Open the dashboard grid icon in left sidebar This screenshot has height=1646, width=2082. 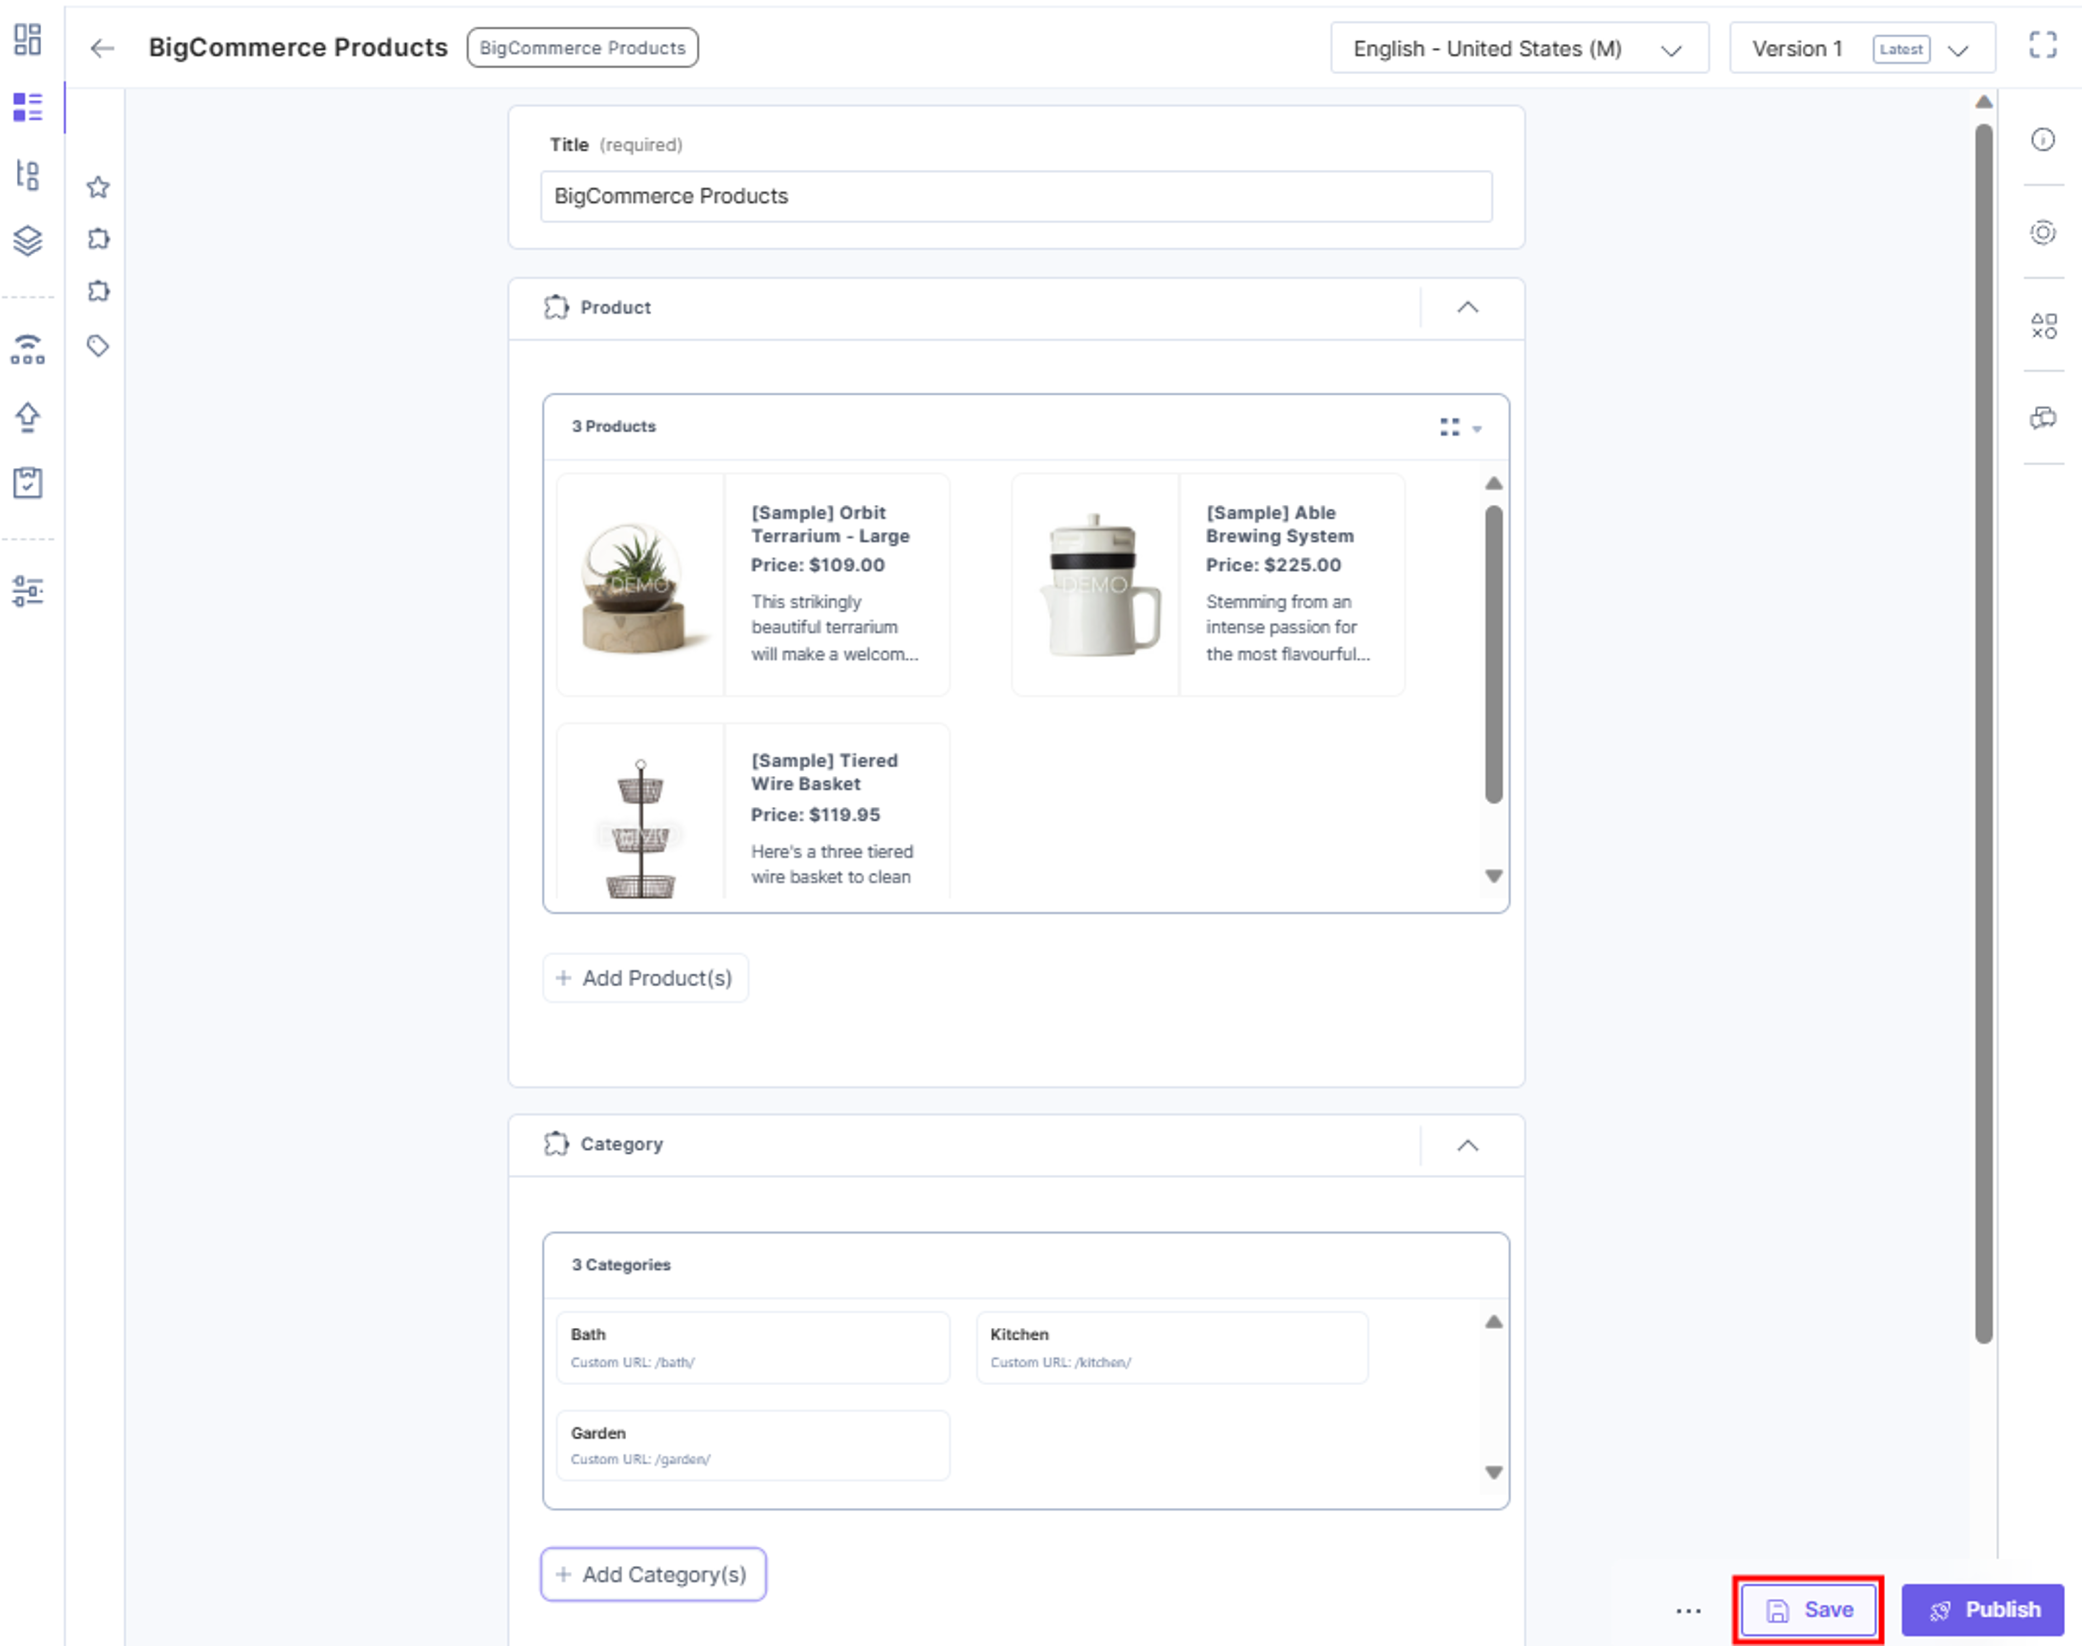point(28,40)
